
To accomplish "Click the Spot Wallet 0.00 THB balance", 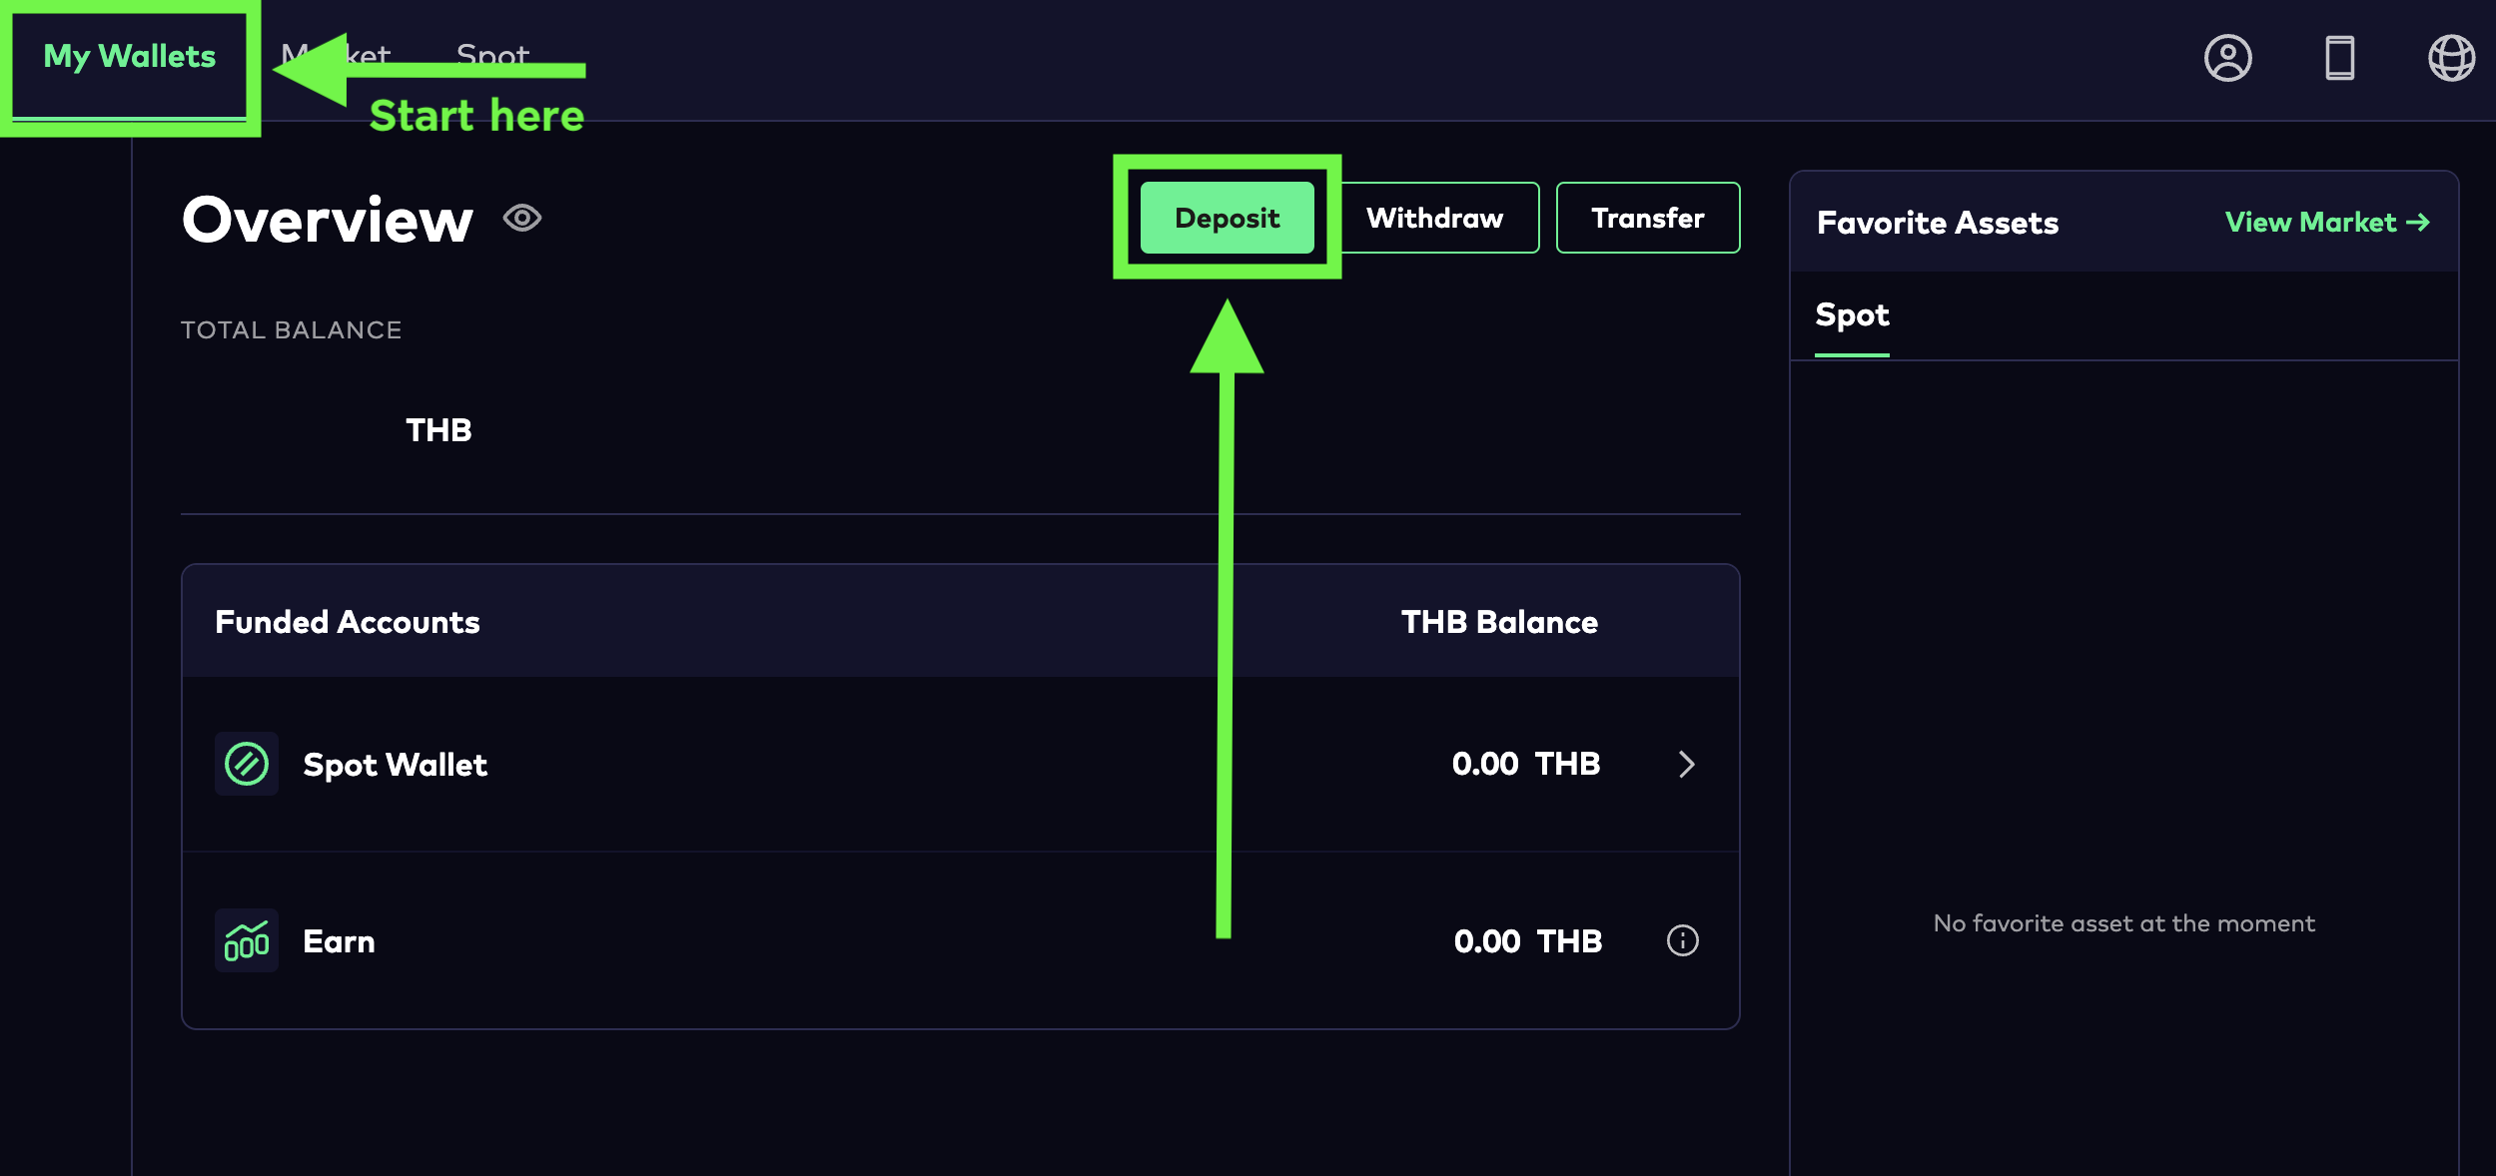I will [1525, 764].
